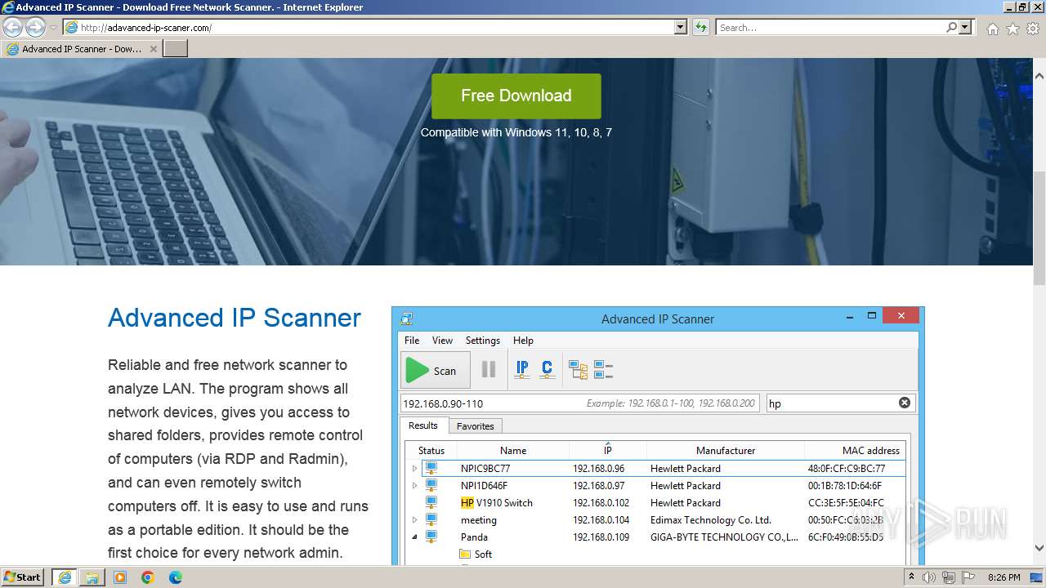Select the Advanced IP Scanner browser tab
This screenshot has width=1046, height=588.
(82, 49)
